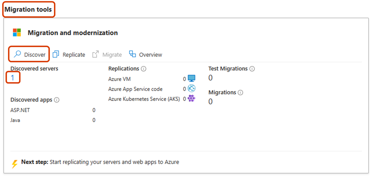The height and width of the screenshot is (176, 374).
Task: Click the Migrations info icon
Action: coord(240,93)
